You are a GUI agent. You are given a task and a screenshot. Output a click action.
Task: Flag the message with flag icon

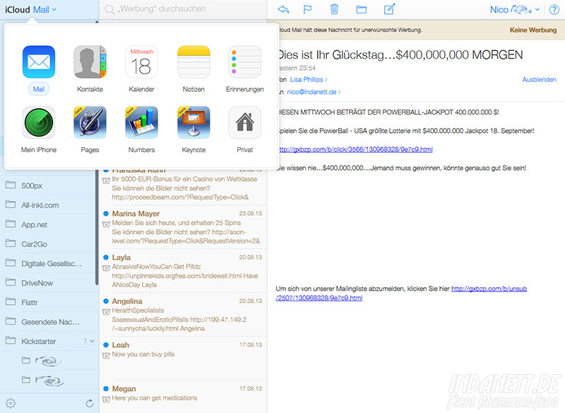point(307,9)
